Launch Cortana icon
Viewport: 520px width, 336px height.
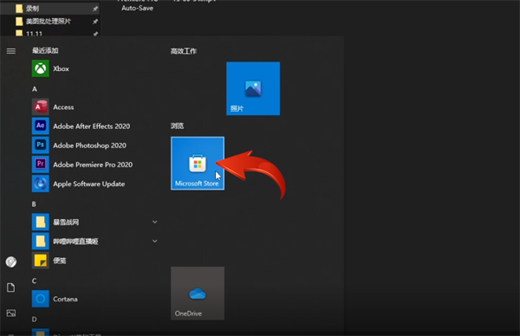pyautogui.click(x=41, y=299)
